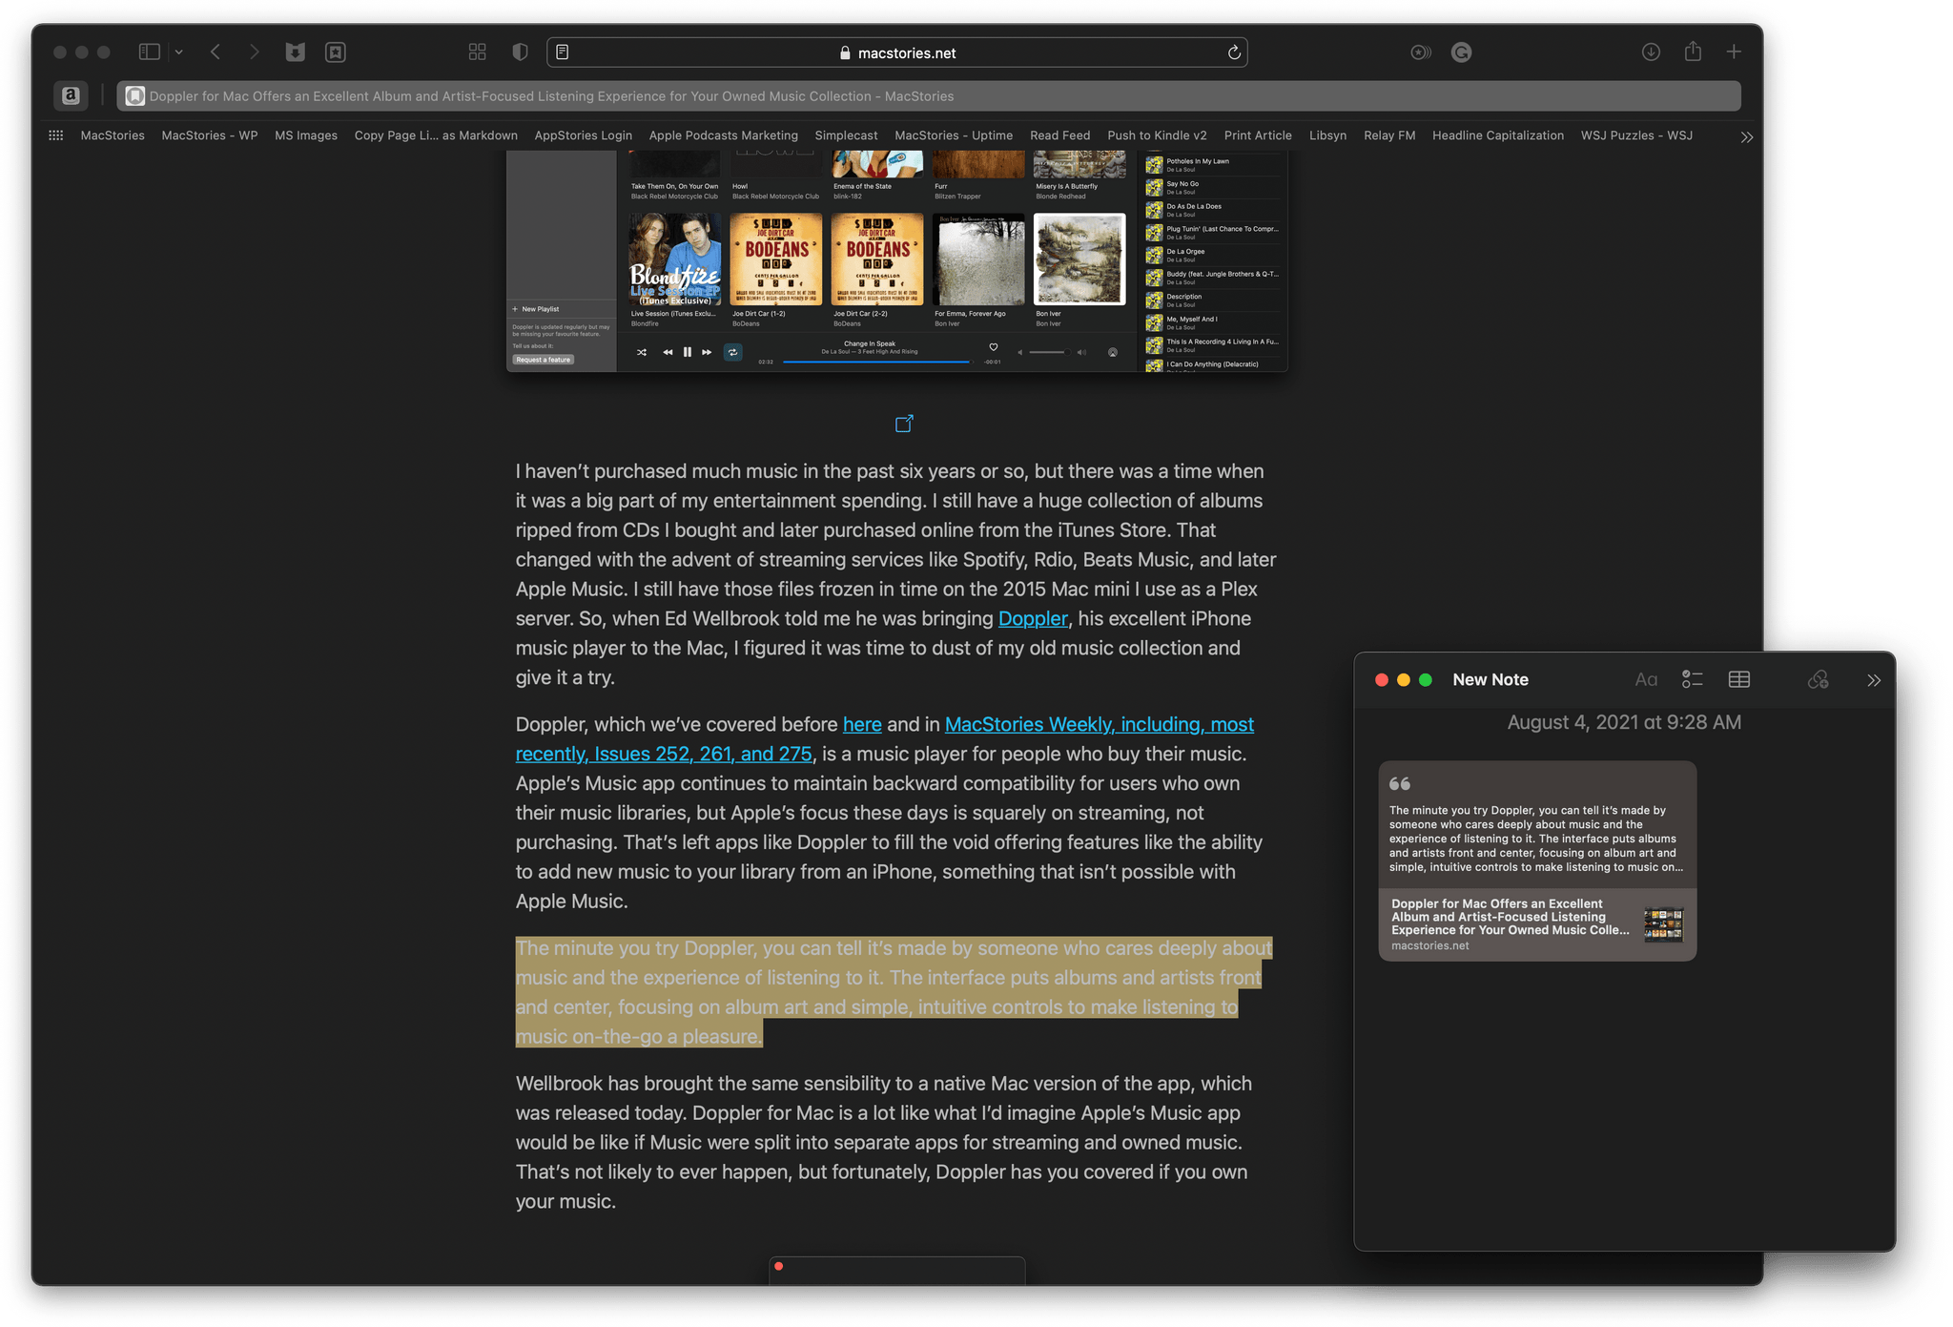This screenshot has width=1953, height=1327.
Task: Run Copy Page Link as Markdown bookmarklet
Action: pos(436,135)
